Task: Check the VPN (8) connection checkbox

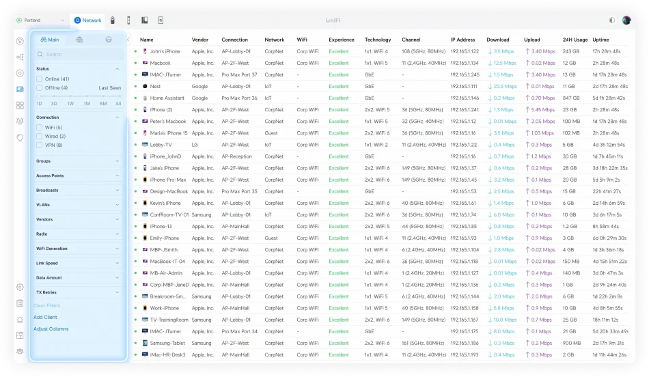Action: pyautogui.click(x=40, y=145)
